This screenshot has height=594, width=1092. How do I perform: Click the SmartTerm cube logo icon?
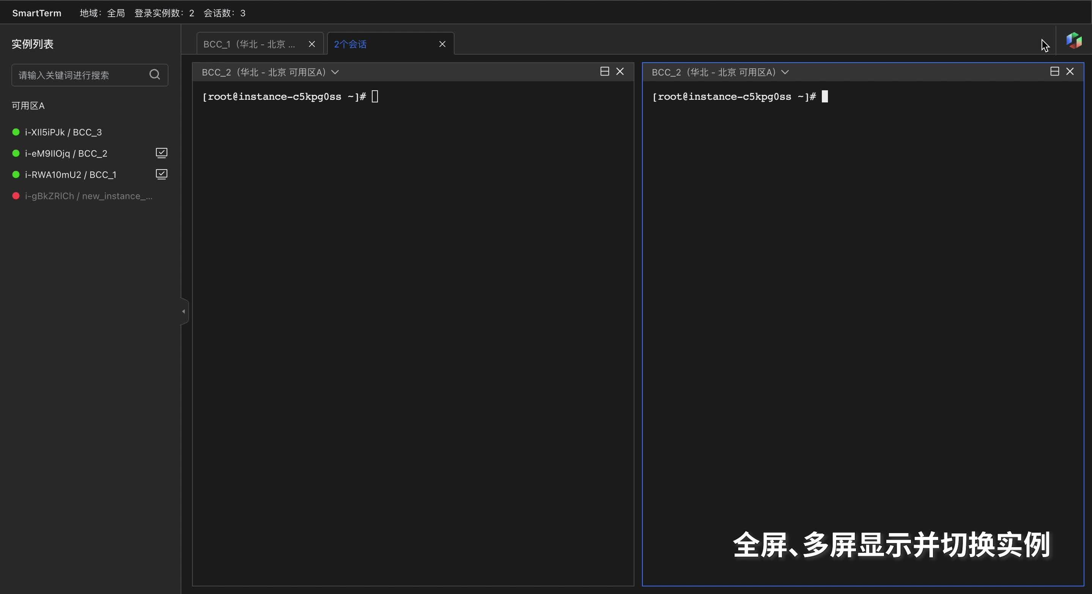click(1074, 41)
